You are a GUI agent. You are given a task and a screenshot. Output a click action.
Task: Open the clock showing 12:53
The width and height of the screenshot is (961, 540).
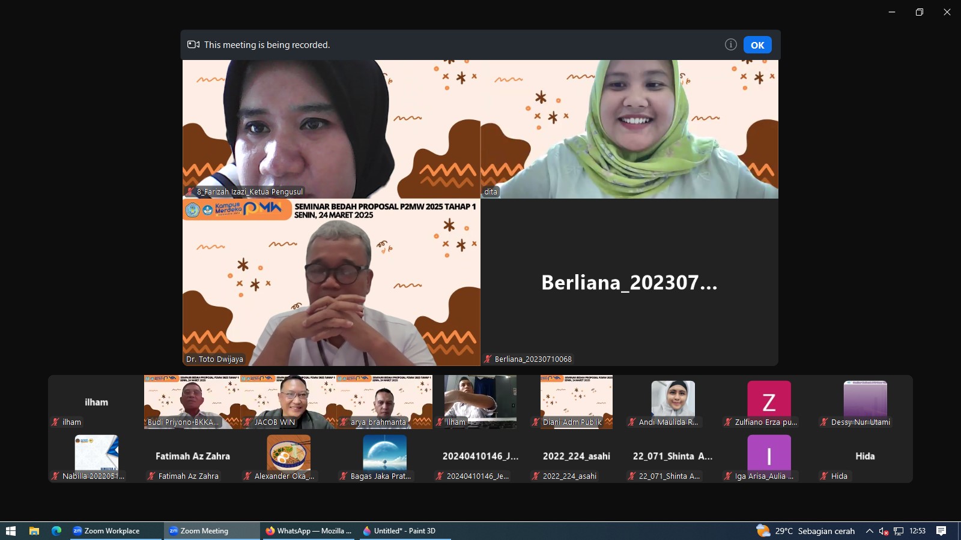[917, 531]
